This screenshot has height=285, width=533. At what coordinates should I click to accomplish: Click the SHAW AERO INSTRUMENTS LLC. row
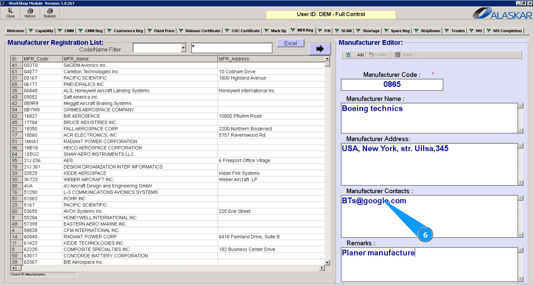(168, 154)
